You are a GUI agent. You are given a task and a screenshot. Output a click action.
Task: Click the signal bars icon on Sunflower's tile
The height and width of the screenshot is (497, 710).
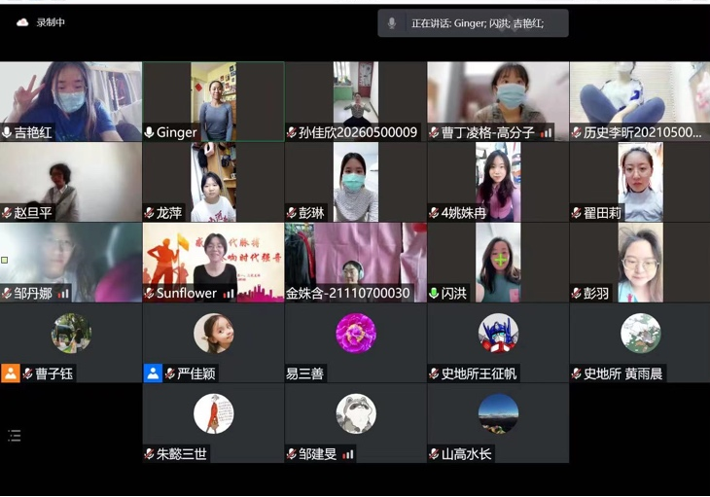coord(228,293)
